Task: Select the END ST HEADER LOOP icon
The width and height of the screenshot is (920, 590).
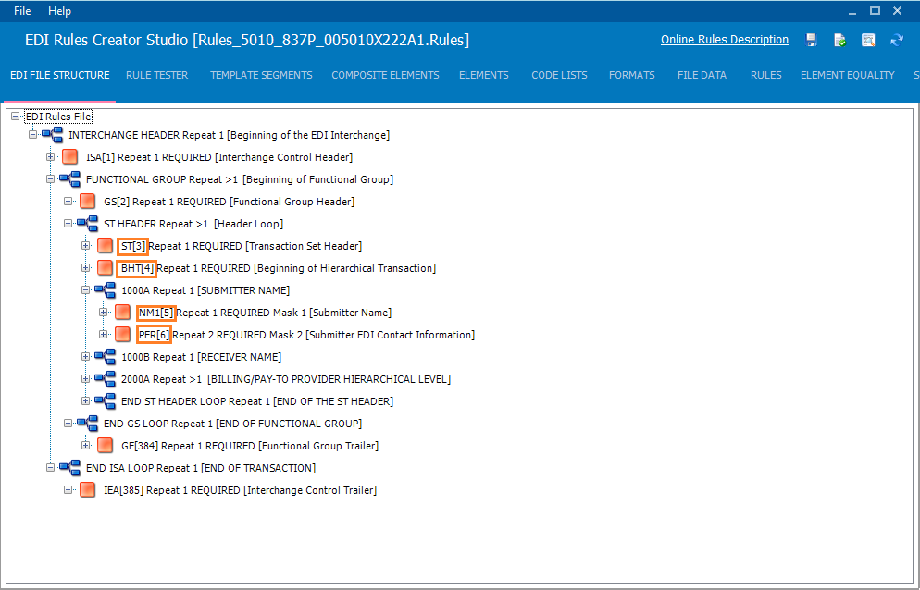Action: (105, 401)
